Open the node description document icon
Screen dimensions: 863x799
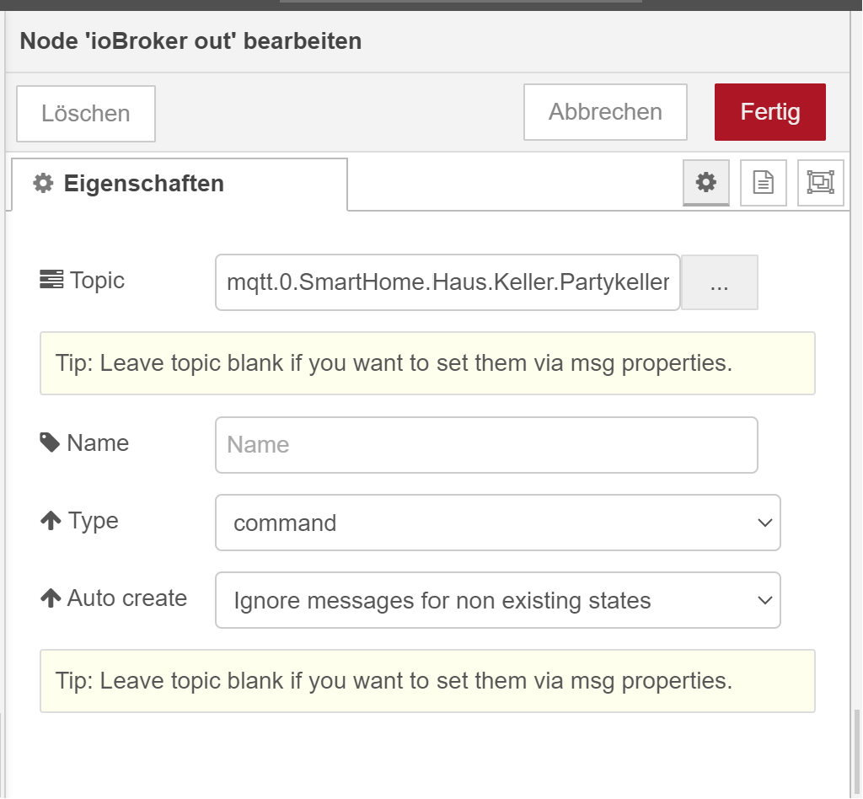tap(763, 182)
